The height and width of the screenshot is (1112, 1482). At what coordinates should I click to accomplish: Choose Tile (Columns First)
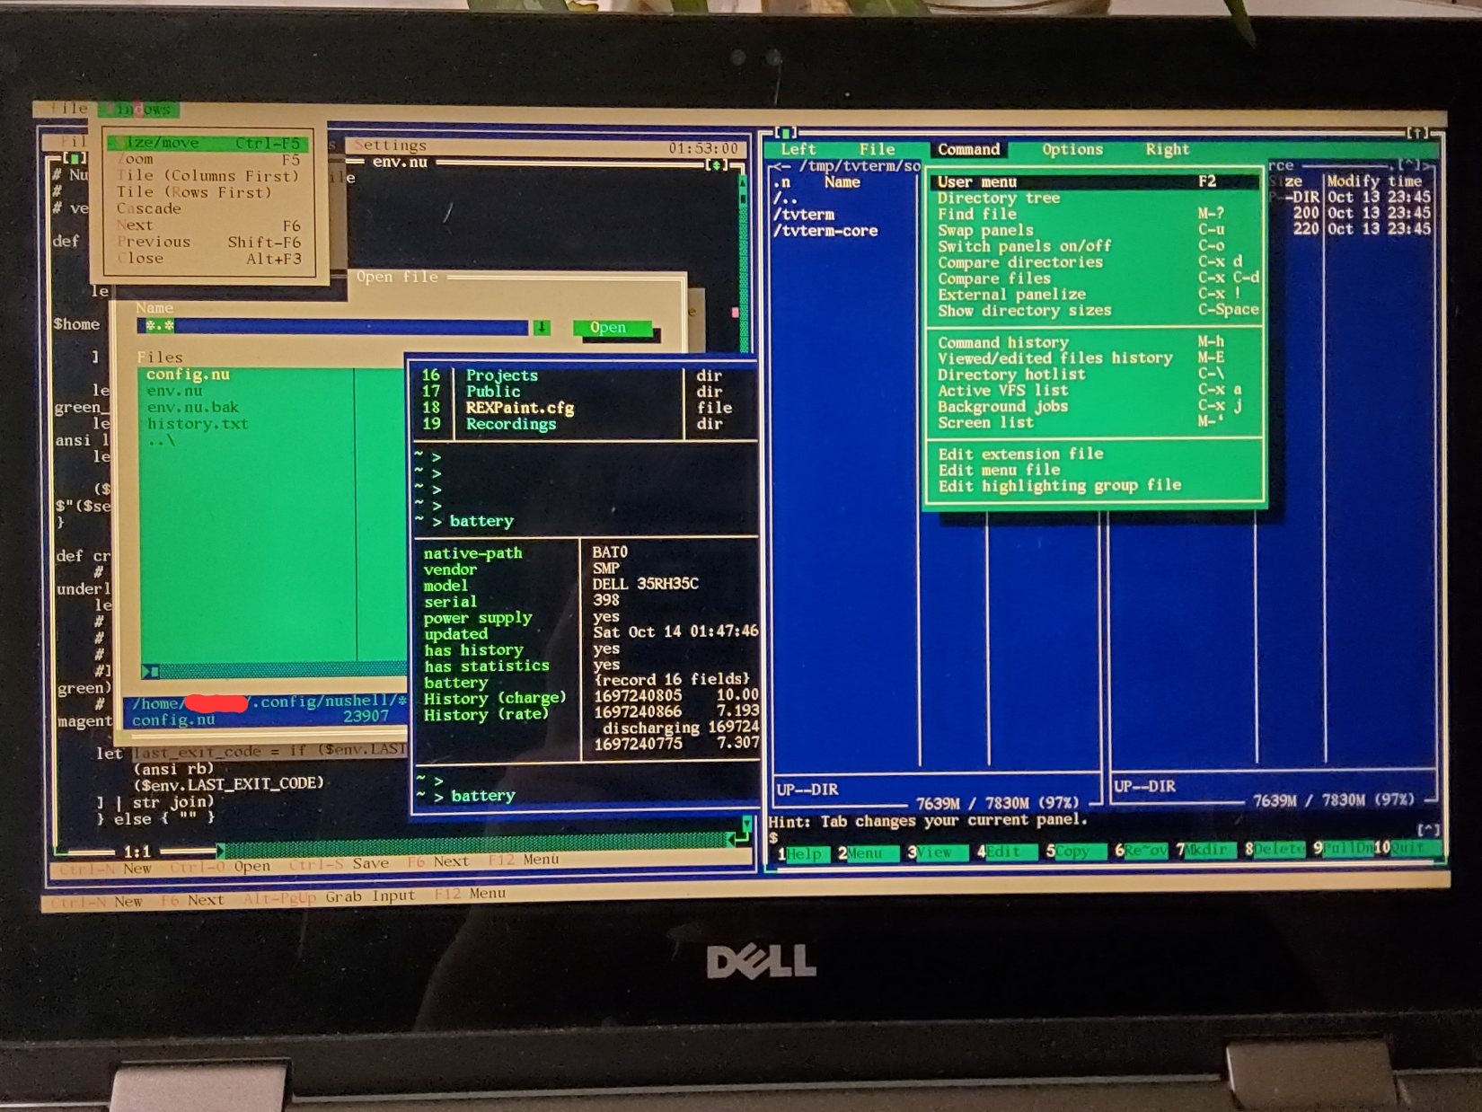click(207, 176)
